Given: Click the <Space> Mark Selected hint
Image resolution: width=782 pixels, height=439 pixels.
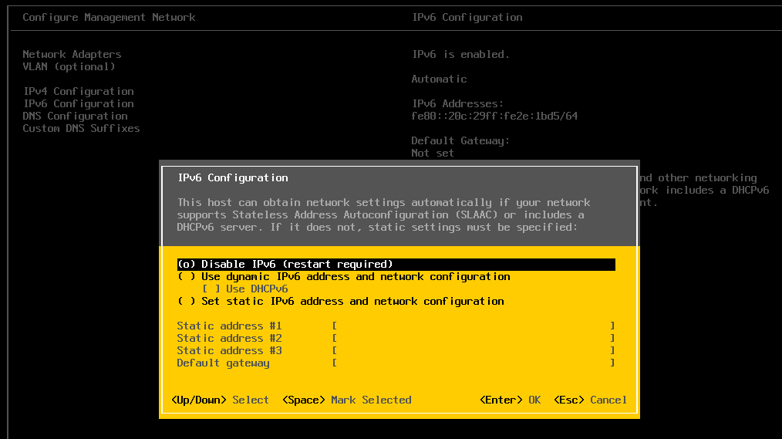Looking at the screenshot, I should (x=346, y=400).
